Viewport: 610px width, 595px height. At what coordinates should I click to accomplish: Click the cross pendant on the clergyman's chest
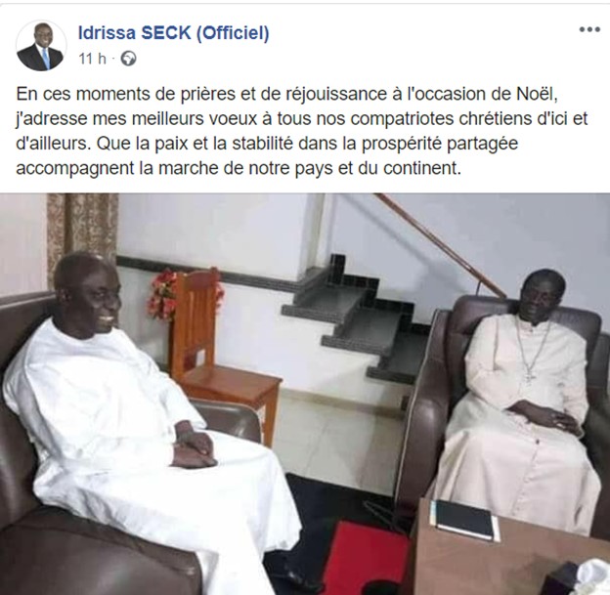[x=530, y=377]
